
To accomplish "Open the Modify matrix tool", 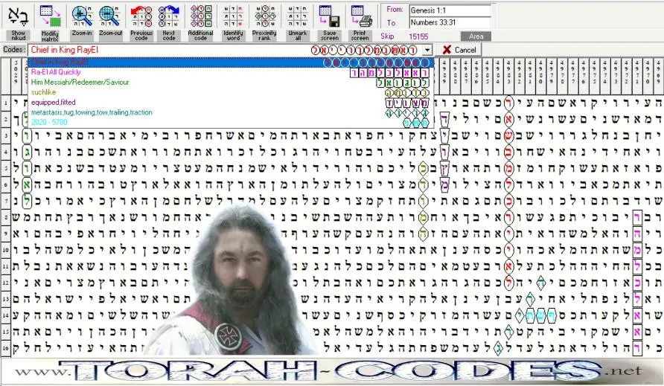I will pos(50,22).
